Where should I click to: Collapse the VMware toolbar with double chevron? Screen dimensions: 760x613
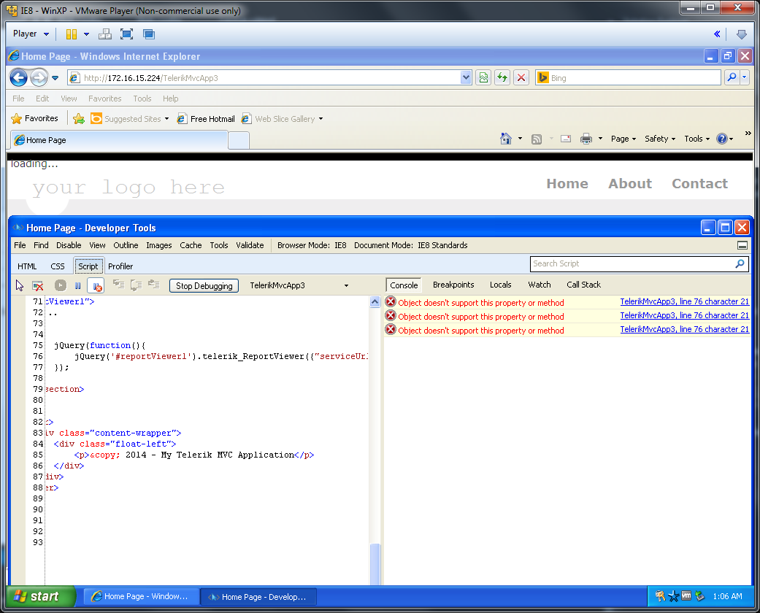pos(717,34)
